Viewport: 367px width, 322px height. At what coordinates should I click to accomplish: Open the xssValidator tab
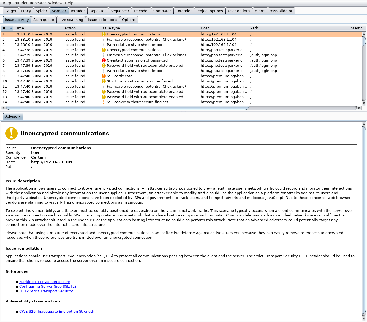(281, 11)
